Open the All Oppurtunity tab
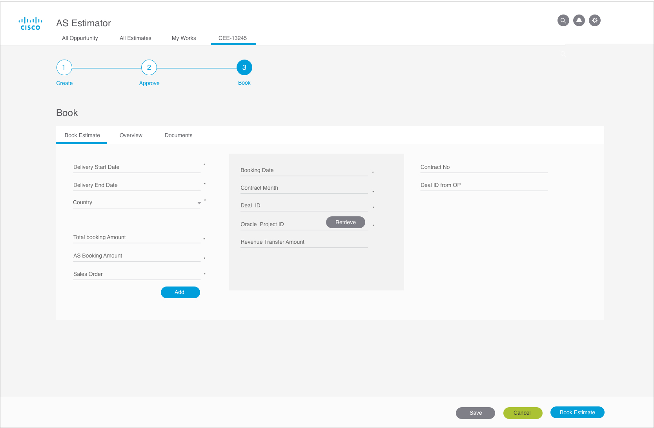This screenshot has width=654, height=428. tap(80, 38)
